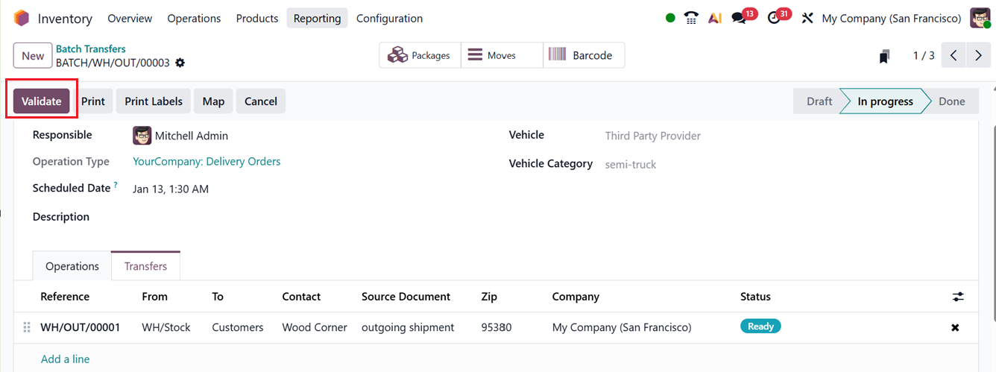Open the activities clock icon with 31 badge
The height and width of the screenshot is (372, 996).
click(774, 19)
